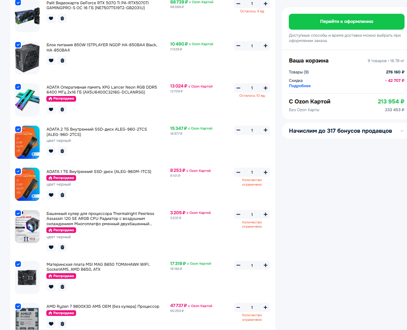Increase quantity of the Ryzen 7 9800X3D
This screenshot has width=407, height=330.
pos(265,307)
